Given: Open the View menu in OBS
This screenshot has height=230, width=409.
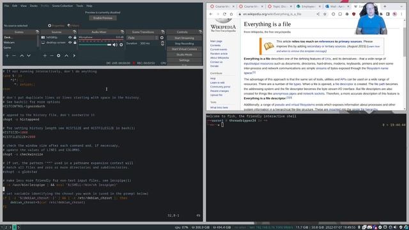Looking at the screenshot, I should 24,6.
